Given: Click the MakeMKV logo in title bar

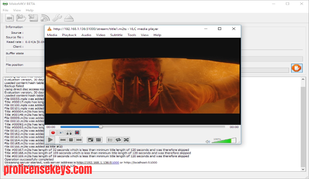Looking at the screenshot, I should [5, 4].
